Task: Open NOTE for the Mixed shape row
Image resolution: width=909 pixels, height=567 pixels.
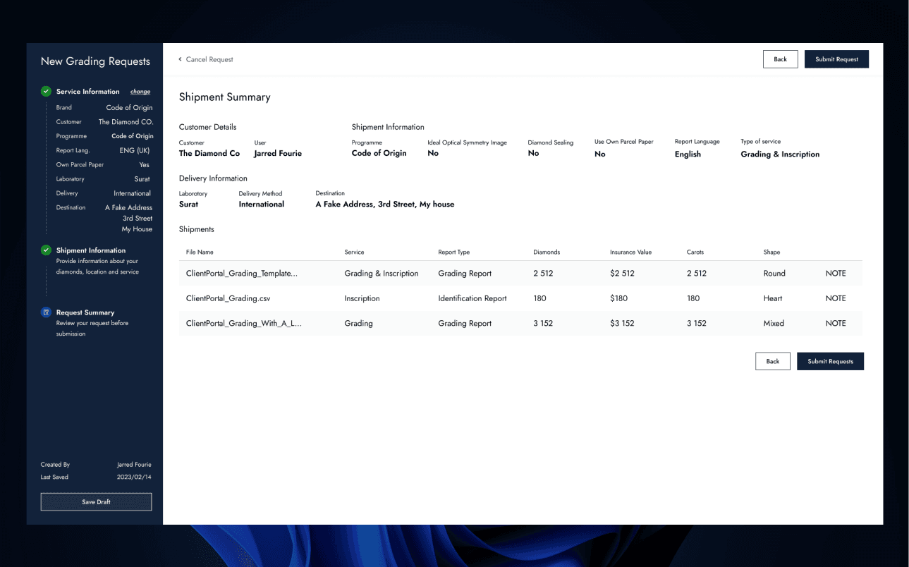Action: (836, 324)
